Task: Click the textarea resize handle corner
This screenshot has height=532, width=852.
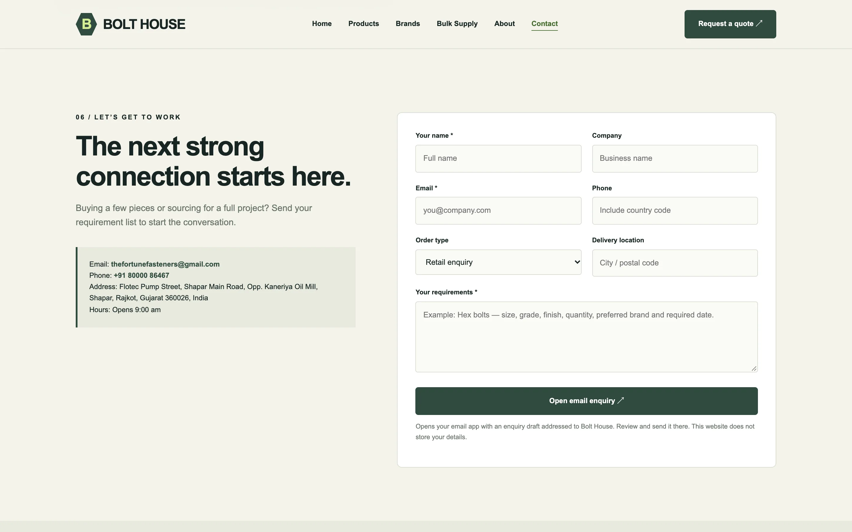Action: tap(754, 368)
